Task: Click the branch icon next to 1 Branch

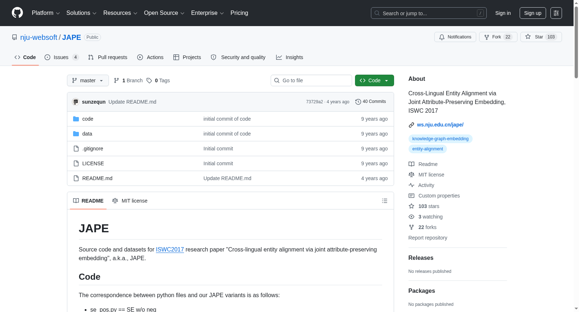Action: point(117,80)
